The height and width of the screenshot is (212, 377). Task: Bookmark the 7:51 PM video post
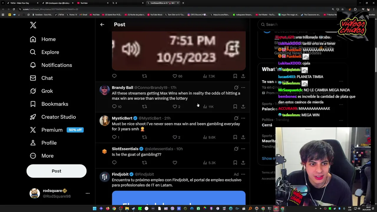235,76
